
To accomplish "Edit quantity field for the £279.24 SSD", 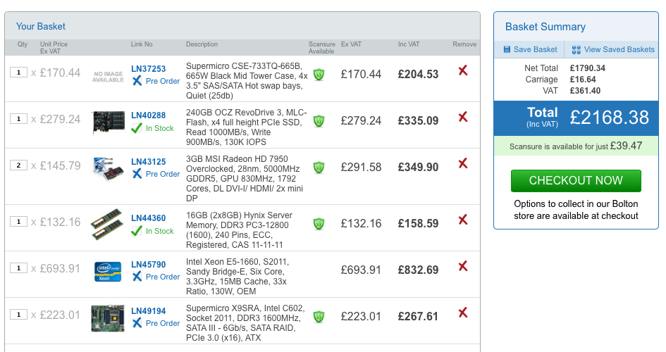I will pyautogui.click(x=19, y=119).
